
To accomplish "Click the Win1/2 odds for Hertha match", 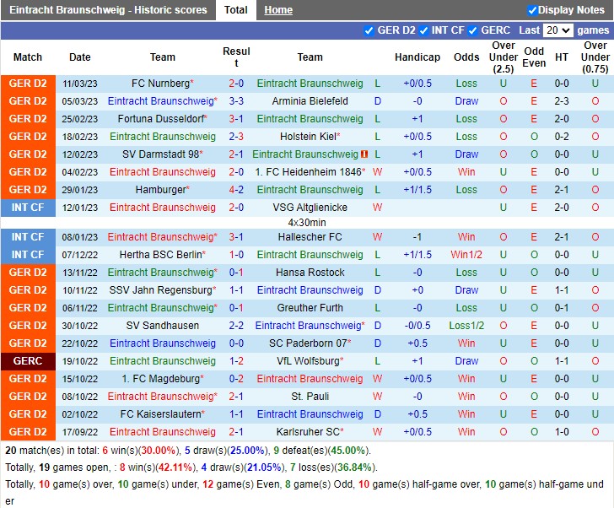I will click(466, 255).
